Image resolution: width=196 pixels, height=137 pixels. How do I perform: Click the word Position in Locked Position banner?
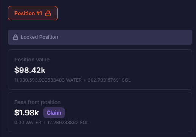coord(48,37)
